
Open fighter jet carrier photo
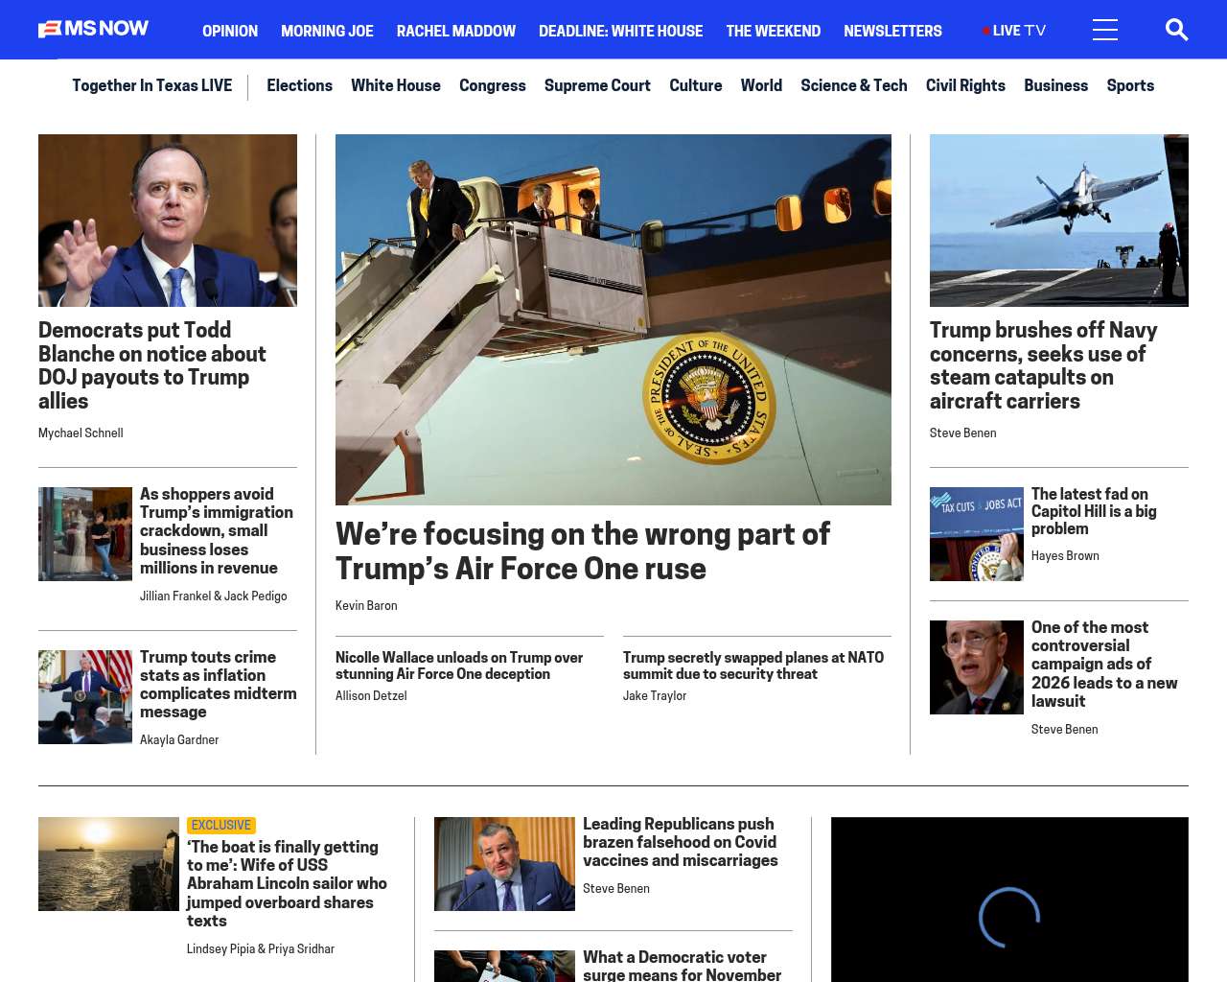[1059, 221]
